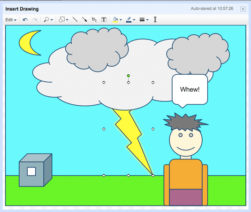Select the Text box tool
The width and height of the screenshot is (251, 212).
104,20
